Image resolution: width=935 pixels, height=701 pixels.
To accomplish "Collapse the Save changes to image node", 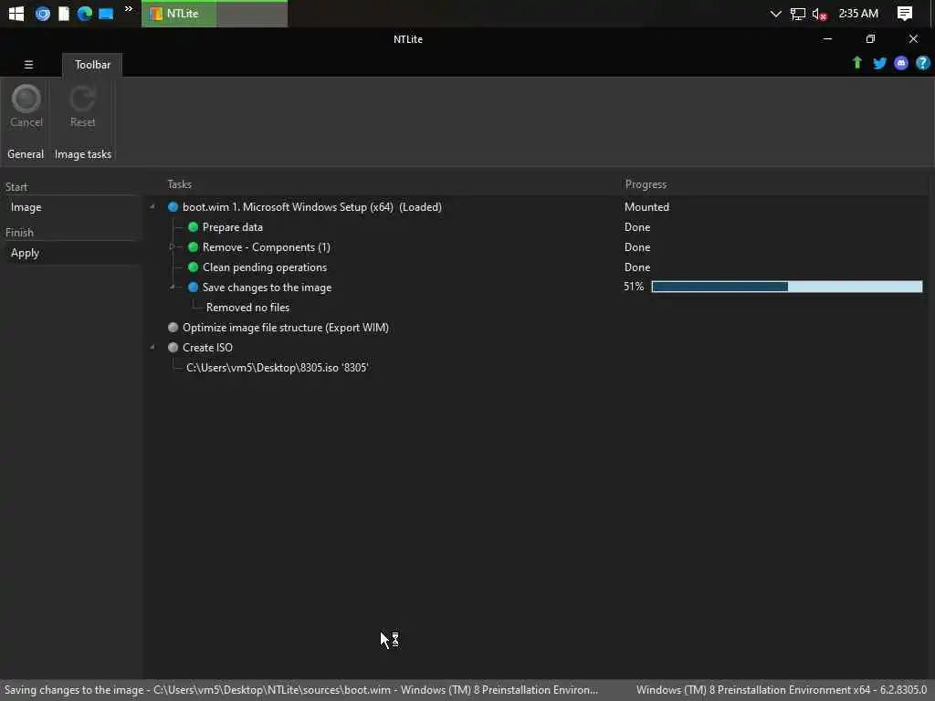I will click(x=172, y=288).
